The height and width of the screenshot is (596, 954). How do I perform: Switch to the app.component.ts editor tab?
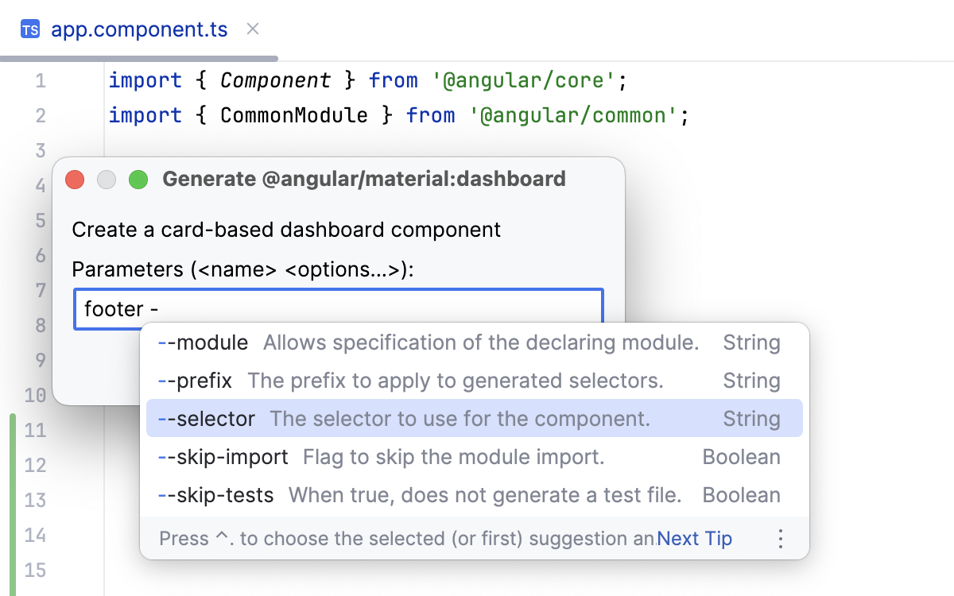[140, 29]
